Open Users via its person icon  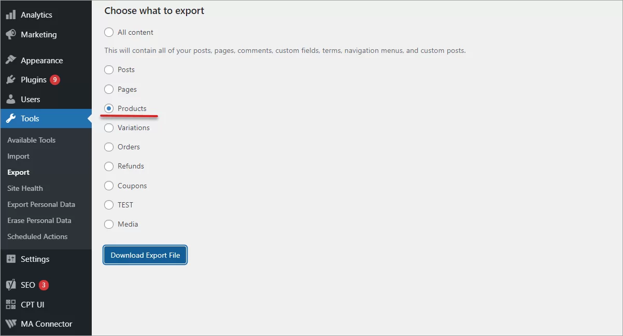click(11, 99)
